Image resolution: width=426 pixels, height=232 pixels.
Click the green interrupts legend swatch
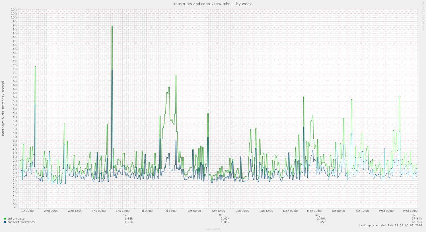pyautogui.click(x=5, y=219)
